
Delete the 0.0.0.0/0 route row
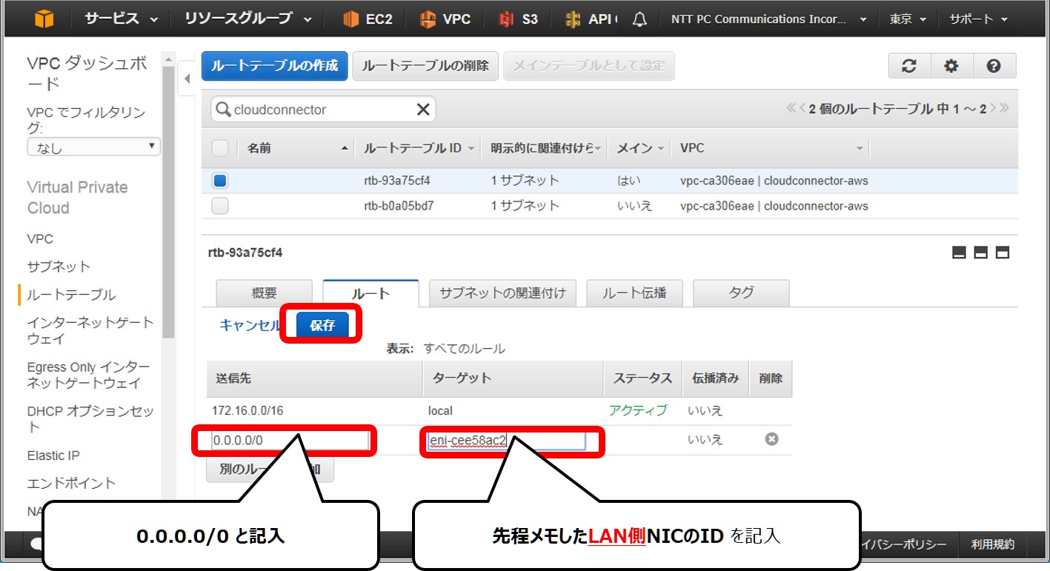pos(771,439)
